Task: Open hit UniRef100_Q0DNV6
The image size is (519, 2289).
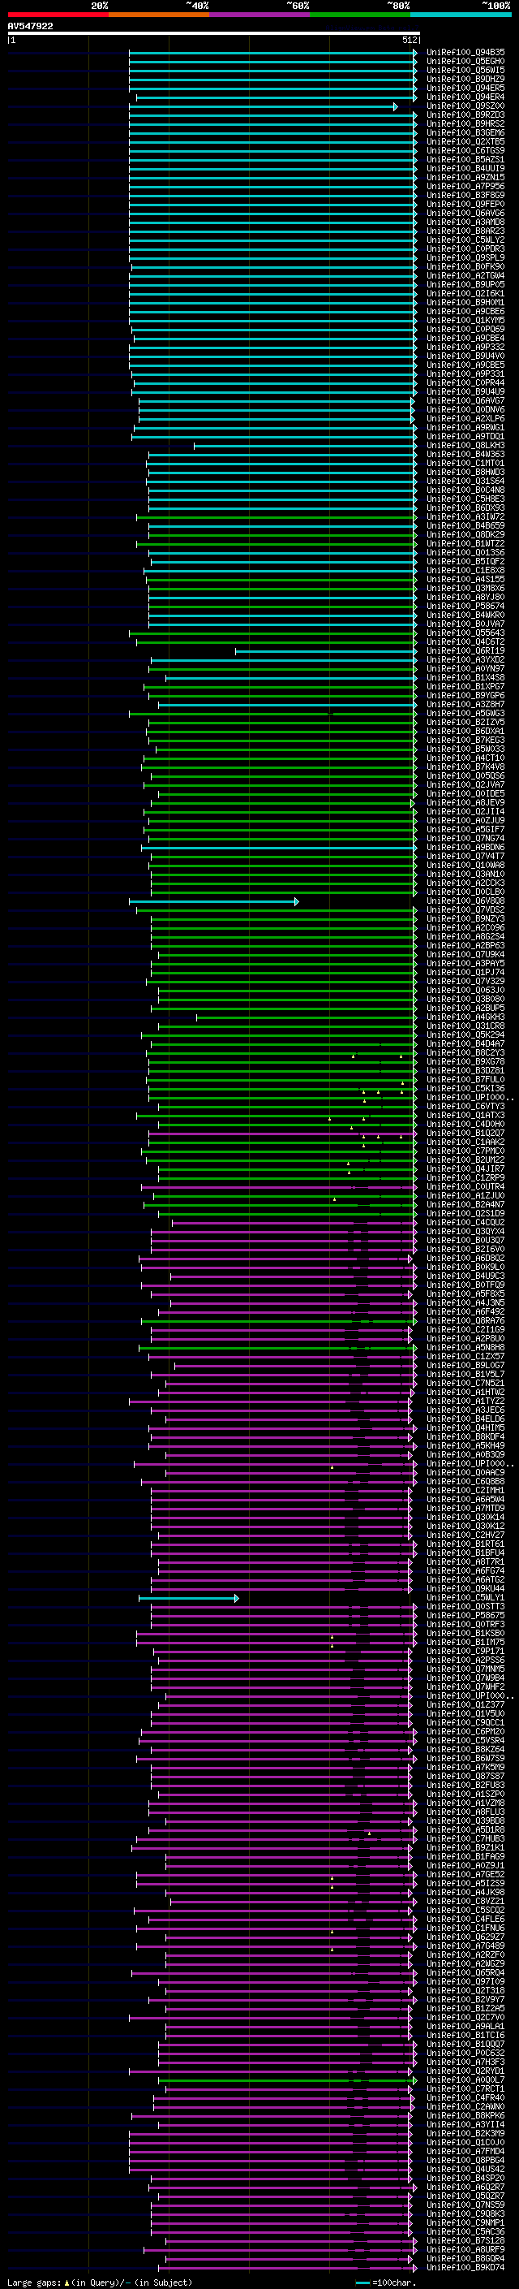Action: [465, 409]
